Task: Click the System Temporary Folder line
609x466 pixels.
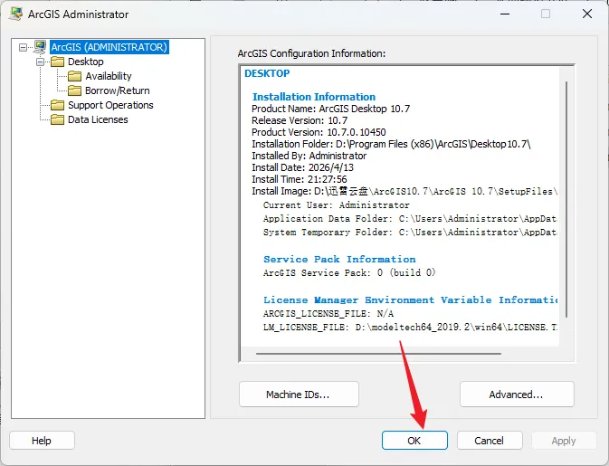Action: (410, 233)
